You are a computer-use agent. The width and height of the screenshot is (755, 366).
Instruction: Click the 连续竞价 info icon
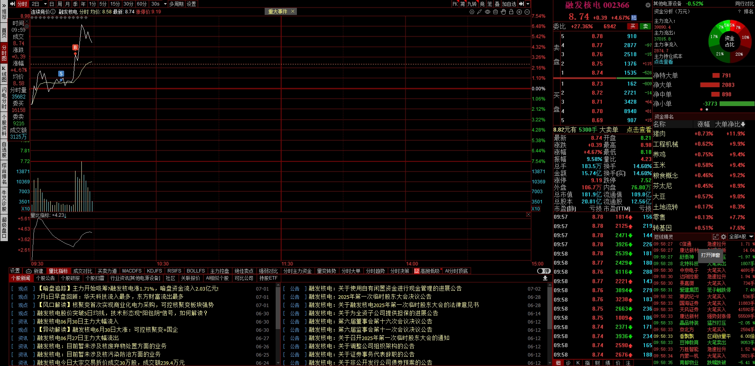(x=53, y=12)
